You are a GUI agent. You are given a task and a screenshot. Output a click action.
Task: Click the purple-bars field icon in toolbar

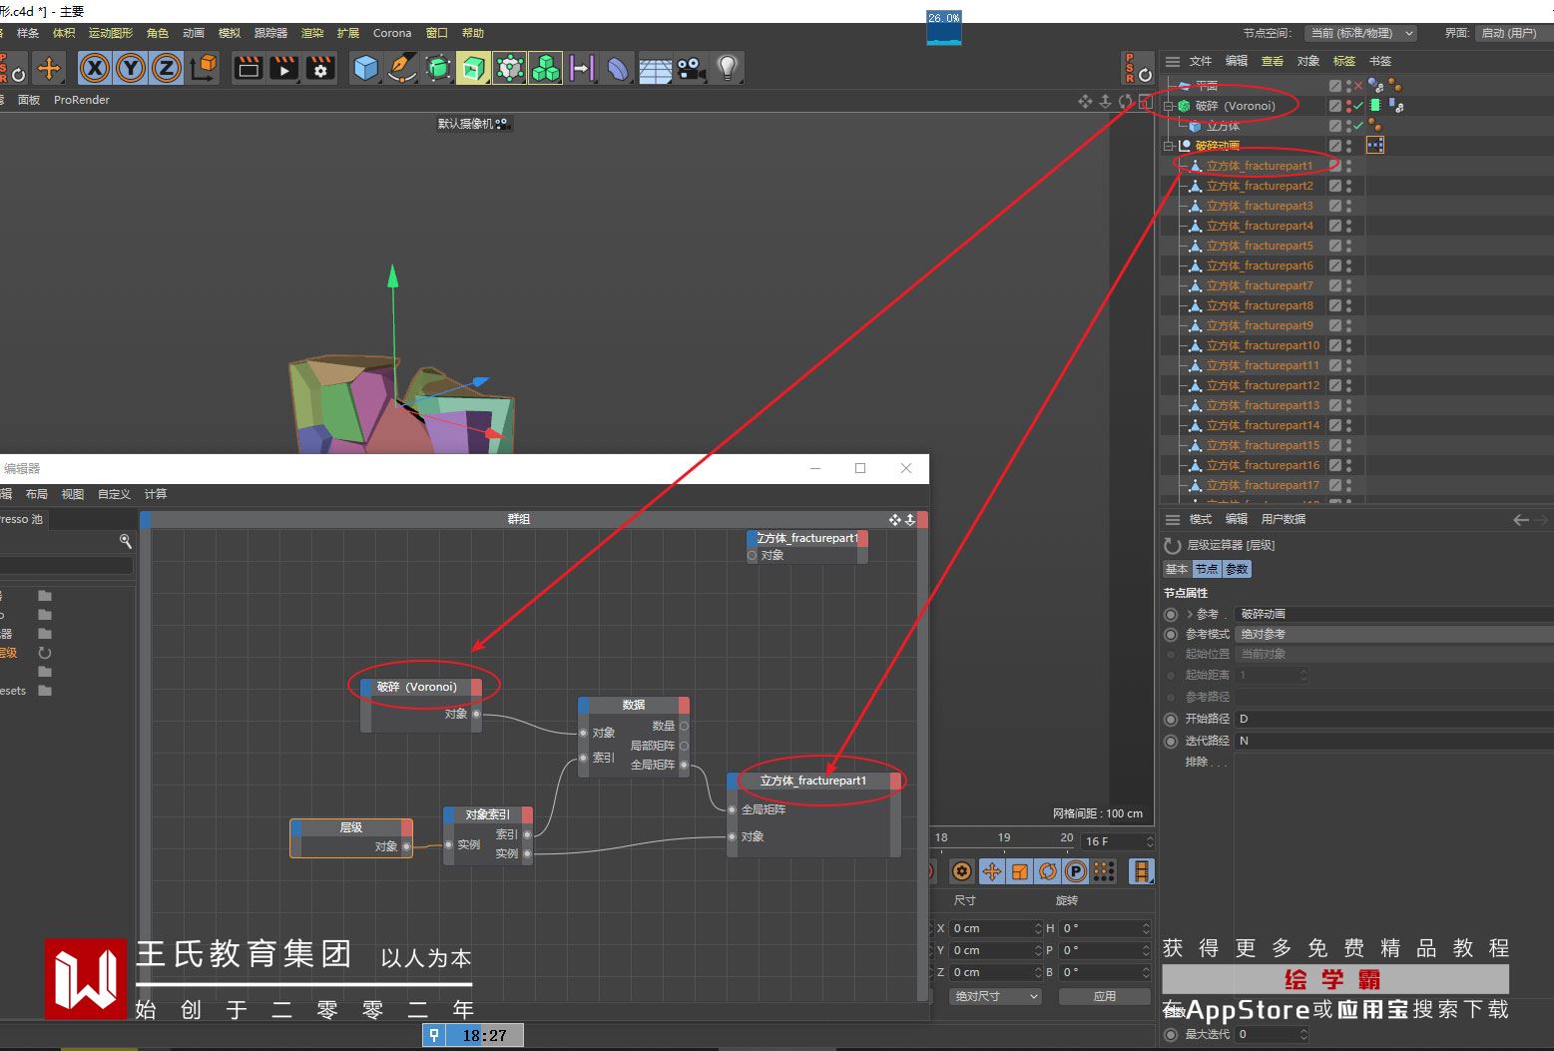coord(582,68)
